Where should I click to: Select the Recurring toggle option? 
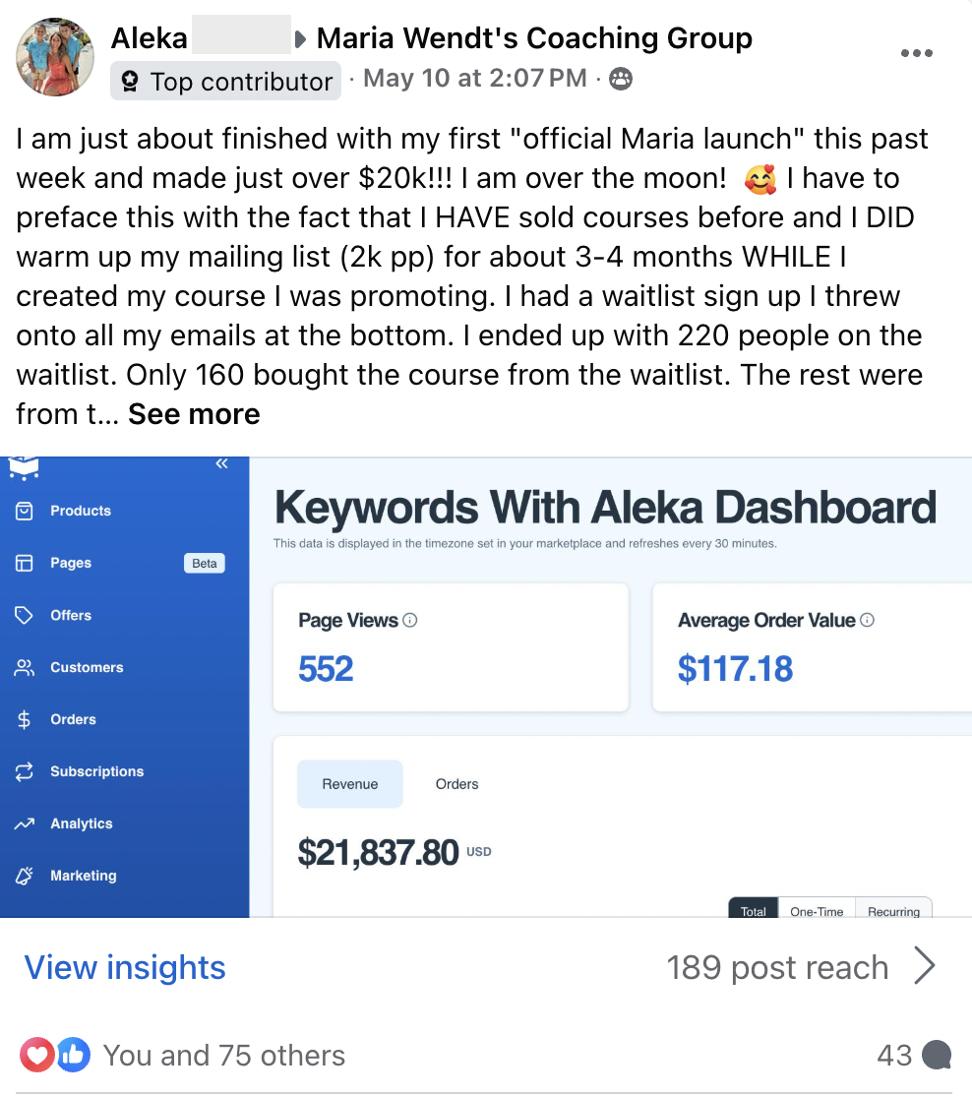point(893,911)
